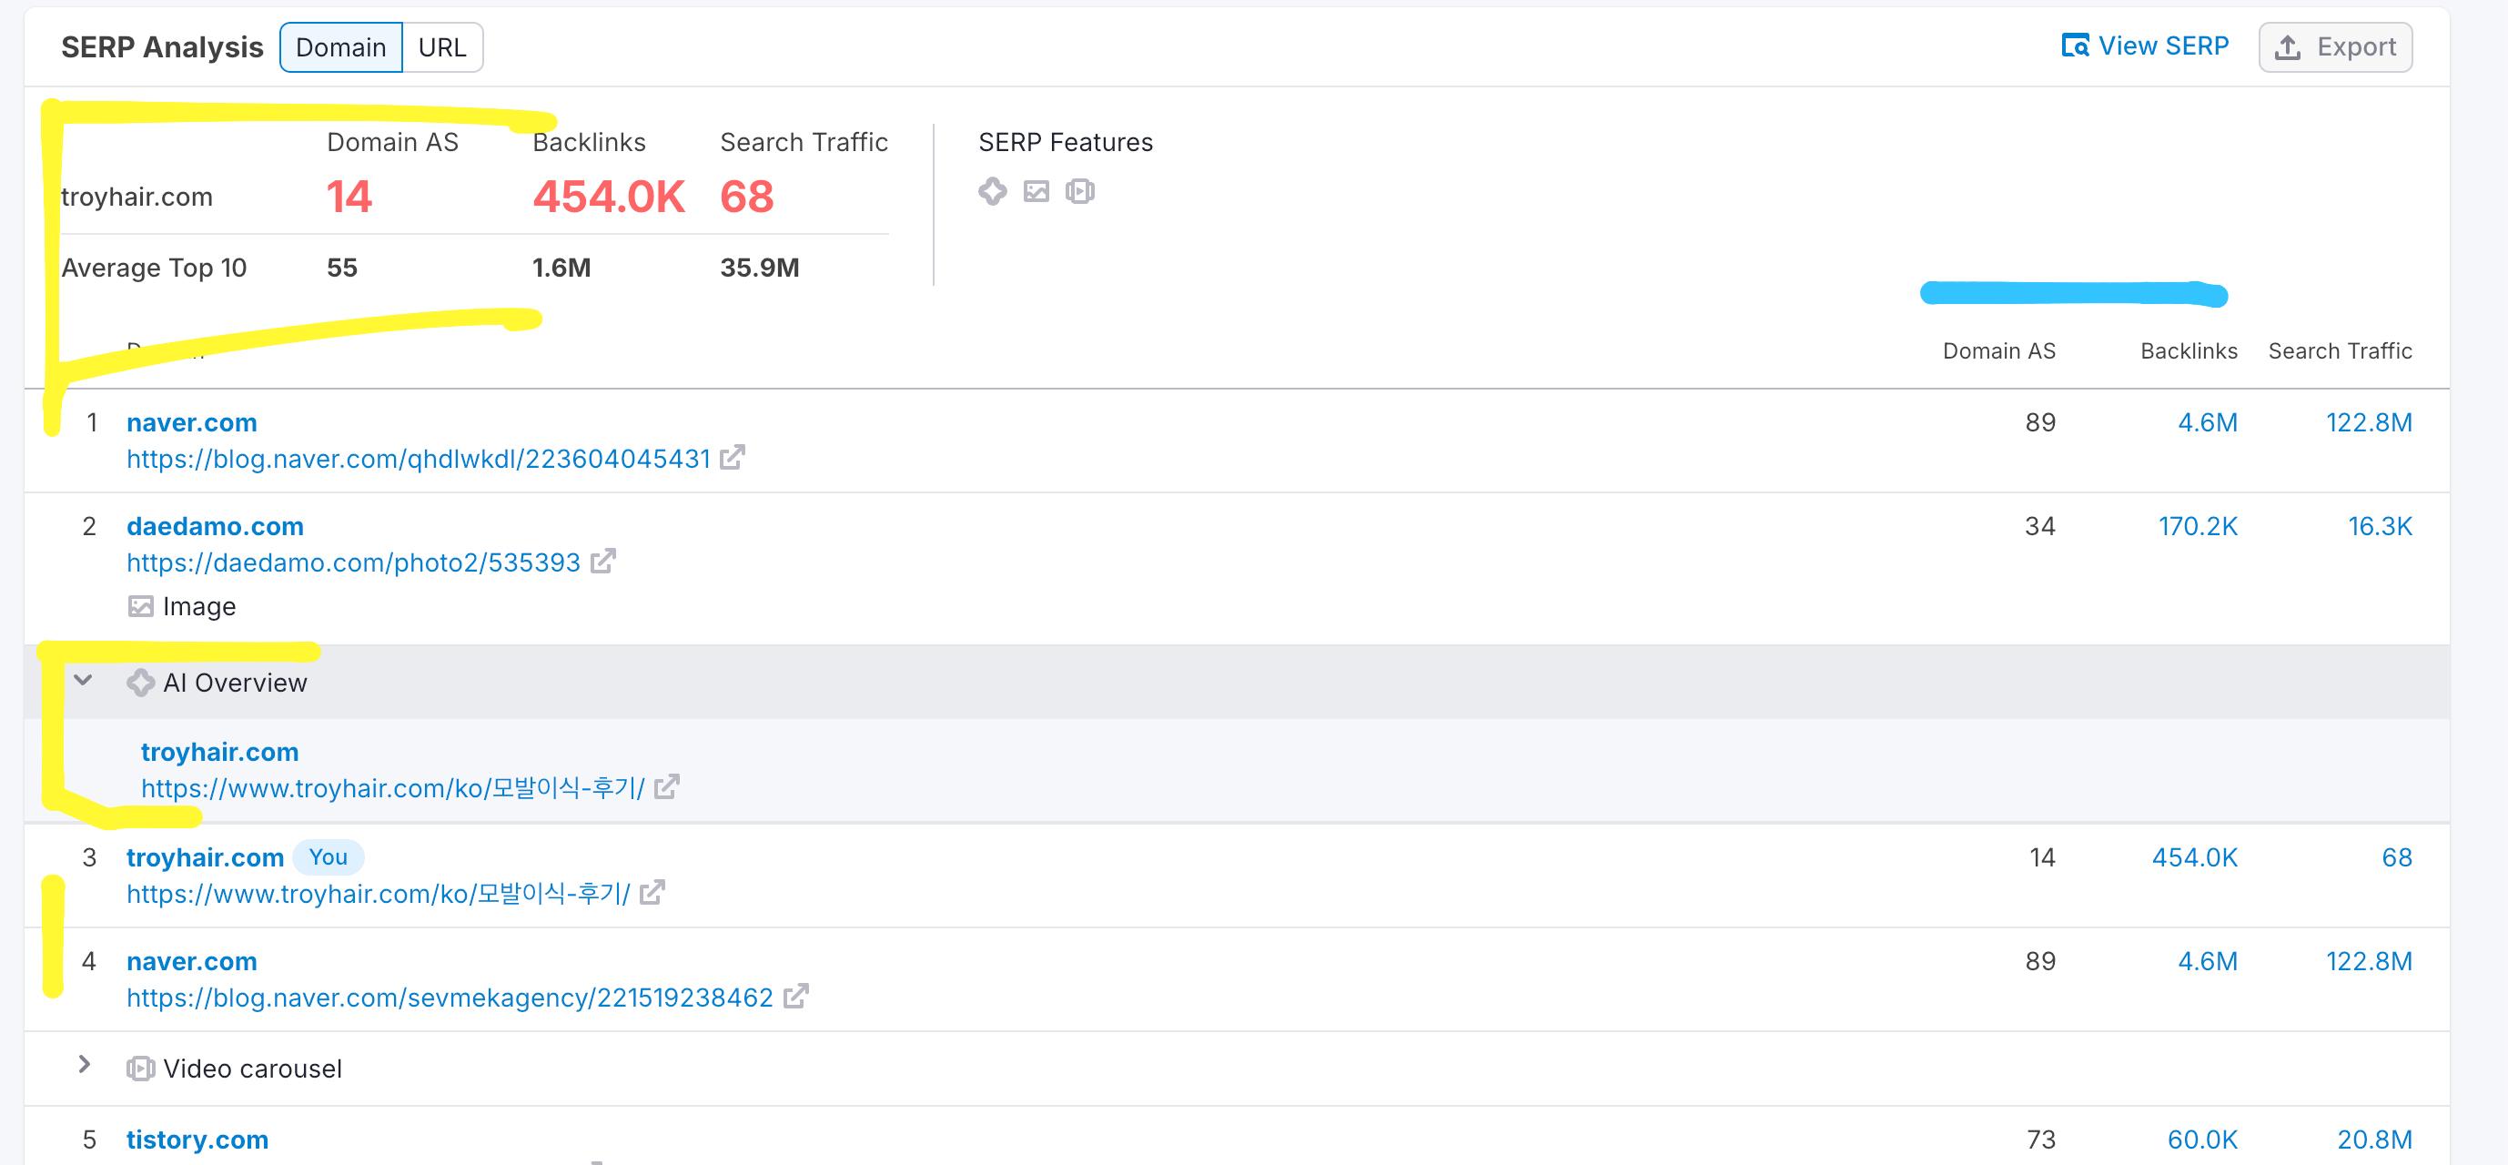
Task: Click the AI Overview SERP feature icon
Action: coord(992,191)
